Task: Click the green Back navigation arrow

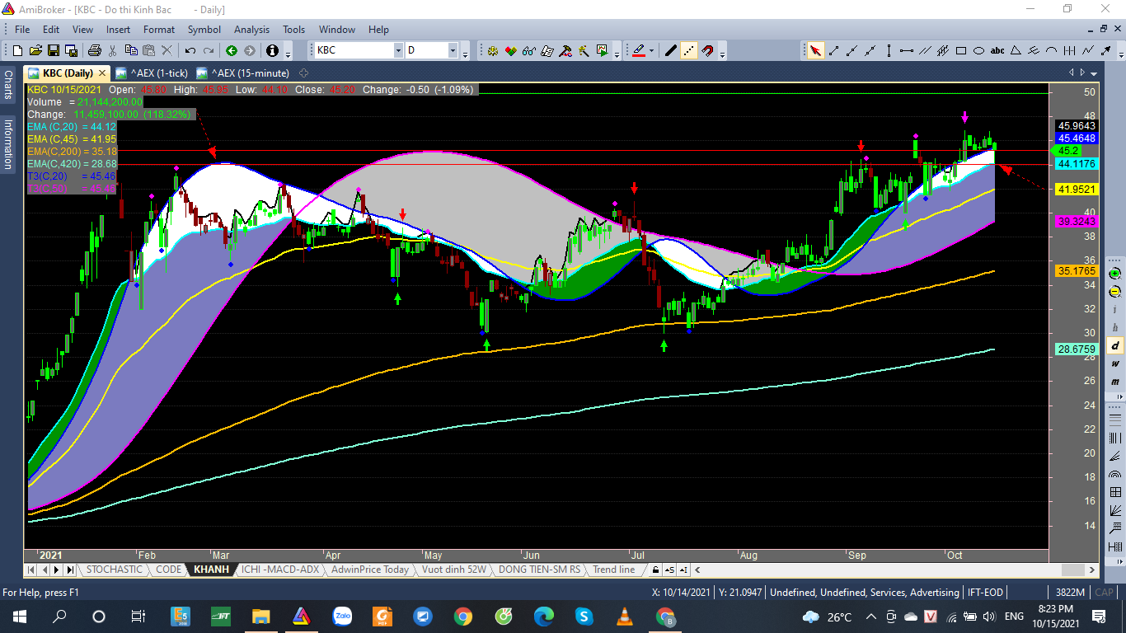Action: coord(232,50)
